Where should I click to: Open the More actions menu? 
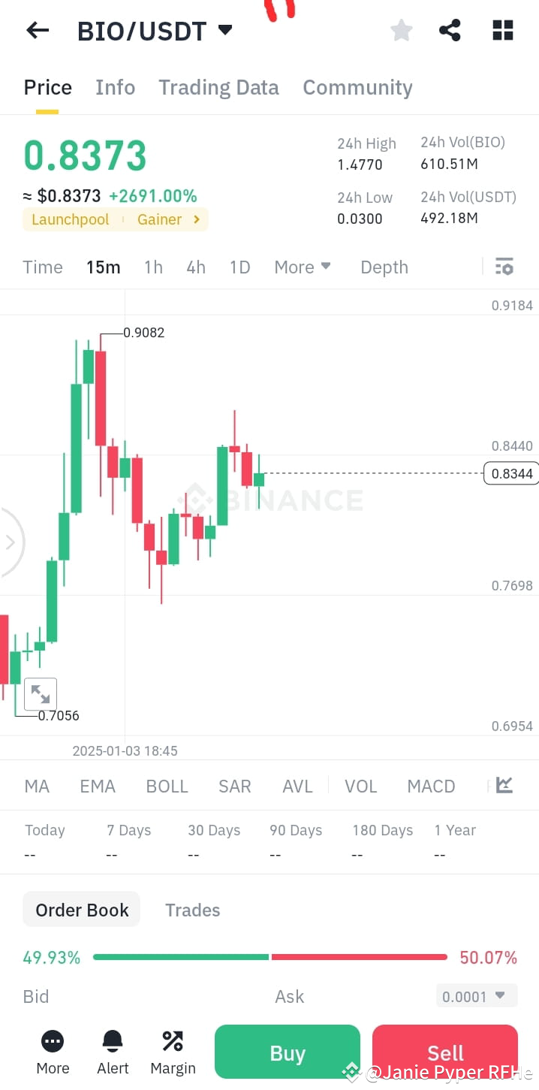pyautogui.click(x=52, y=1049)
